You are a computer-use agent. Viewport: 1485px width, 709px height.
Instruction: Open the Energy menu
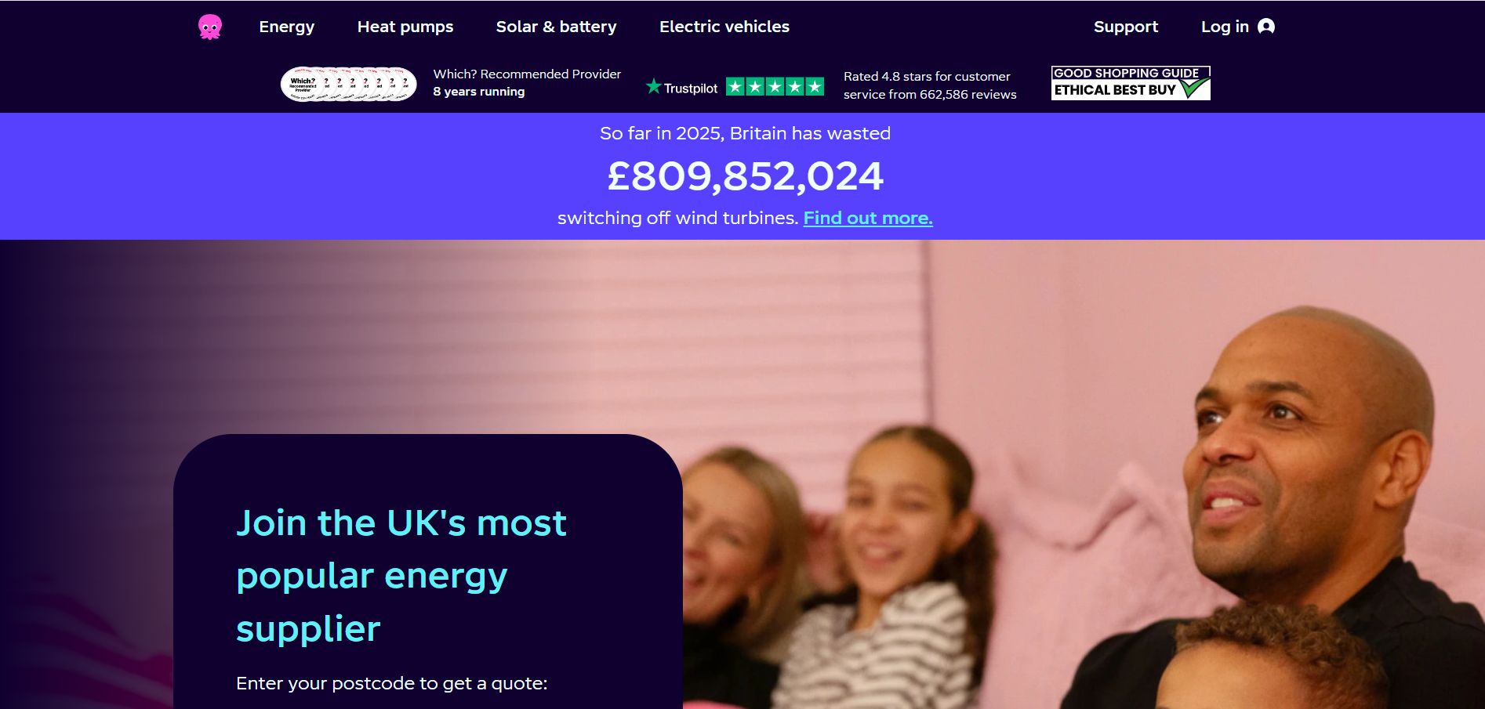tap(287, 27)
